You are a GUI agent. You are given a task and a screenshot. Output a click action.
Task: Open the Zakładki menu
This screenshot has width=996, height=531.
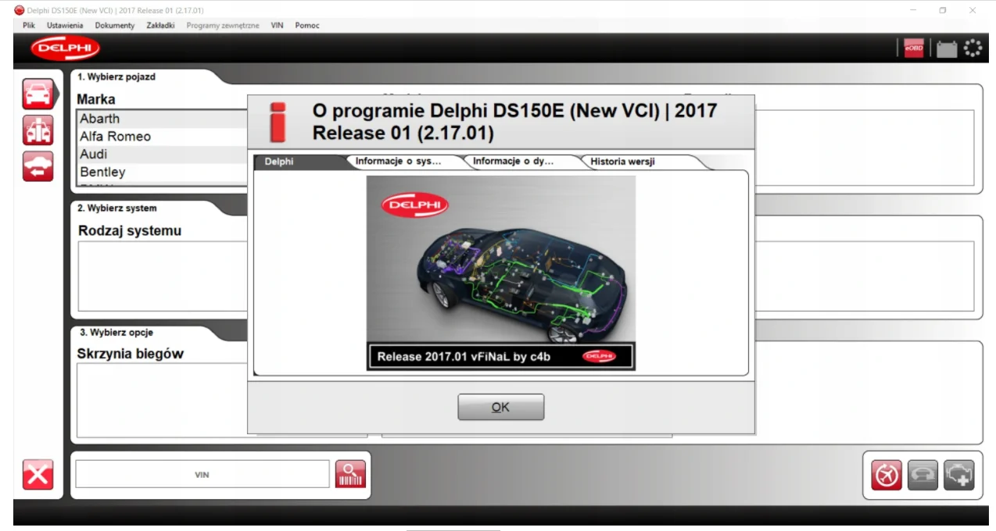[160, 25]
